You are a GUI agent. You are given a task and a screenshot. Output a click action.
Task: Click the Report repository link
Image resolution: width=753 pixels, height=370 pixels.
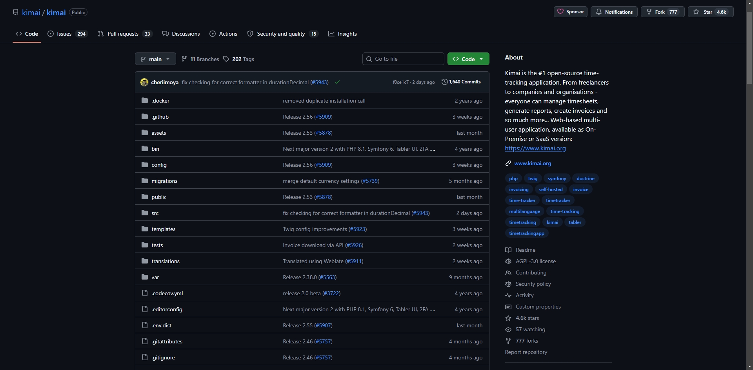click(x=526, y=352)
